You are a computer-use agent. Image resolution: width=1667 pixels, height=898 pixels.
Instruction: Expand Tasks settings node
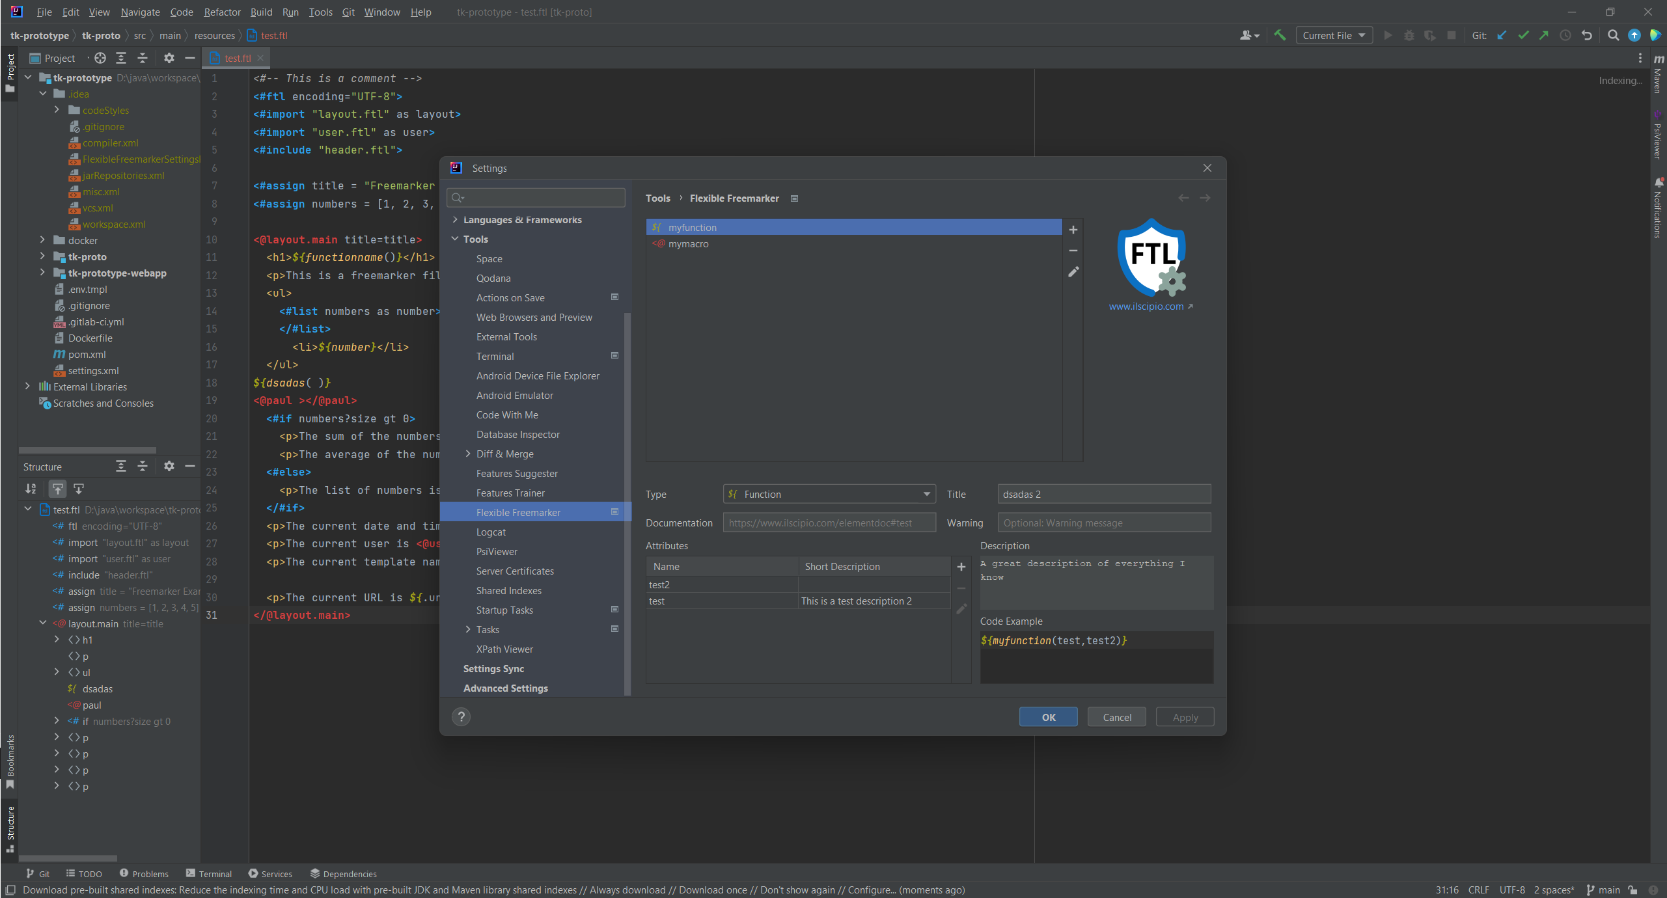468,629
